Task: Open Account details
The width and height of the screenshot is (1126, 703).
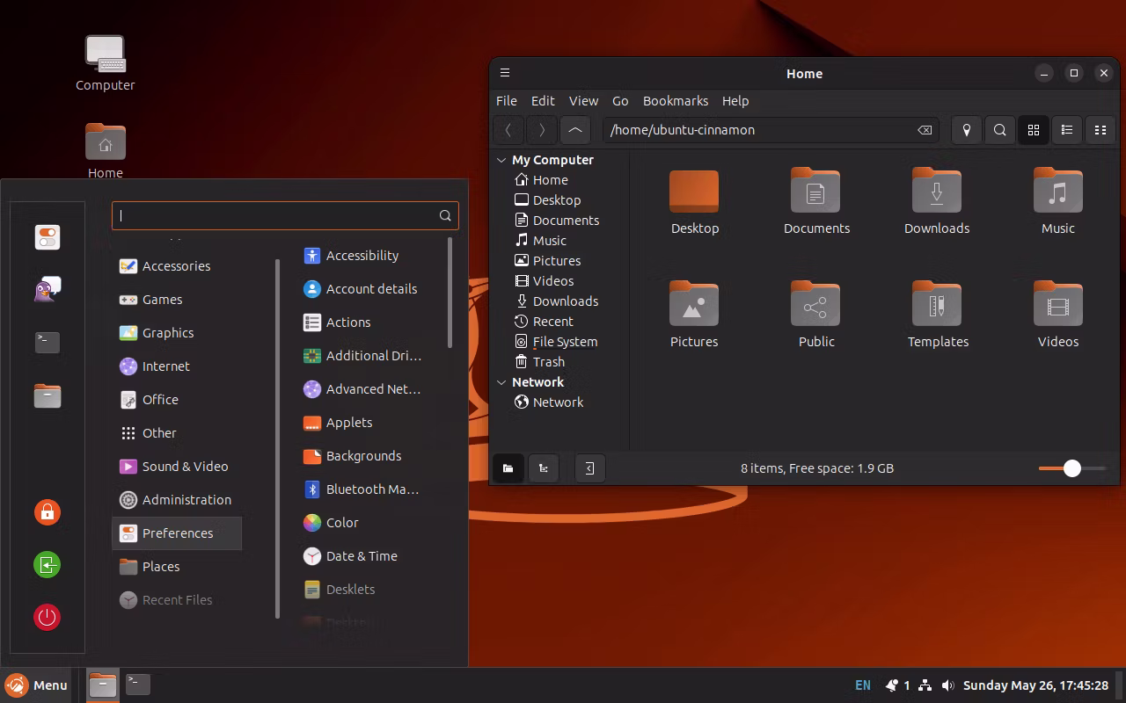Action: tap(362, 289)
